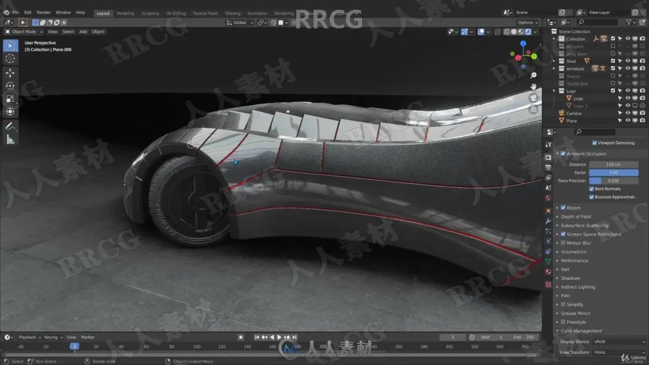
Task: Open Texture properties checker tab
Action: 548,285
